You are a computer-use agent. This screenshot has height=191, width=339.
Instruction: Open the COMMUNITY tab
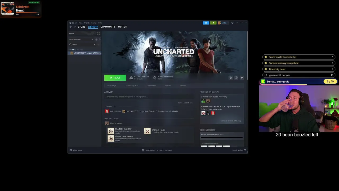tap(108, 27)
